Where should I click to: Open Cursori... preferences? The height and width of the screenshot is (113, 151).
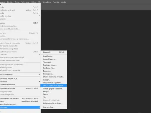click(x=54, y=80)
